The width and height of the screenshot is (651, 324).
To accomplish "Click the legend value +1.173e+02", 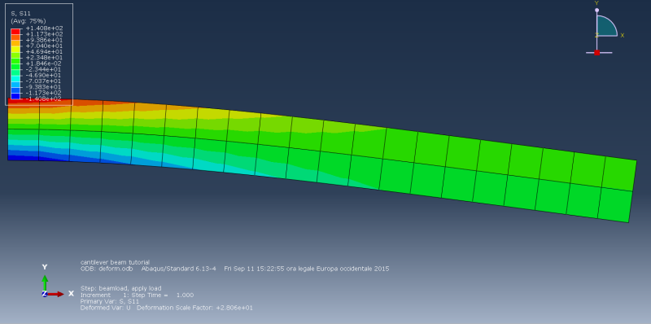I will pyautogui.click(x=44, y=34).
